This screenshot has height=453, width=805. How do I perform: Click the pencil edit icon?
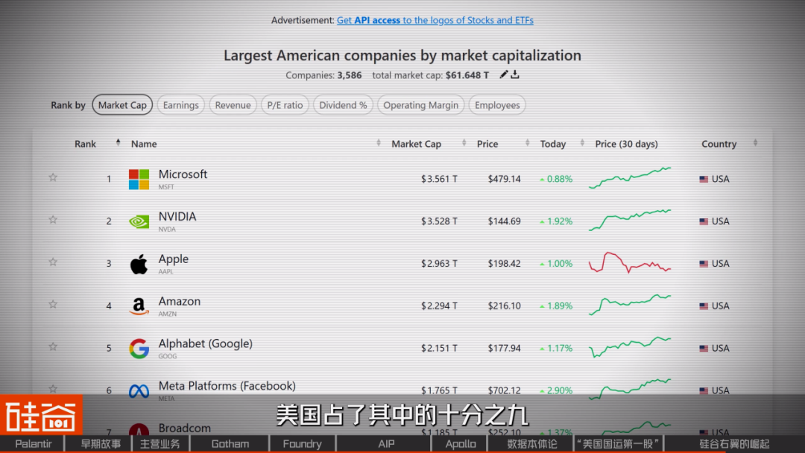click(504, 75)
